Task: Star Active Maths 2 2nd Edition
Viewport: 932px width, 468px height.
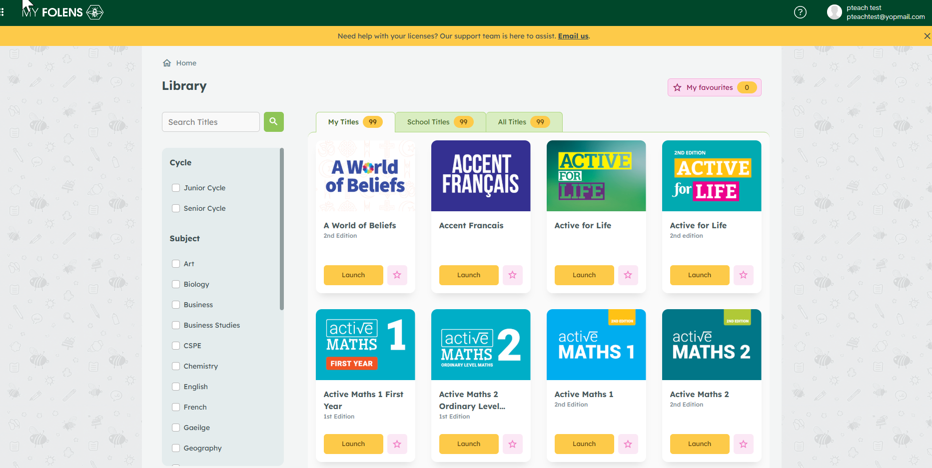Action: [x=744, y=444]
